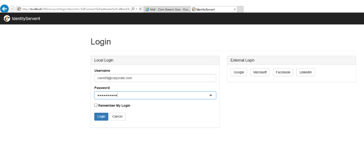Click the Cancel button

click(x=117, y=117)
